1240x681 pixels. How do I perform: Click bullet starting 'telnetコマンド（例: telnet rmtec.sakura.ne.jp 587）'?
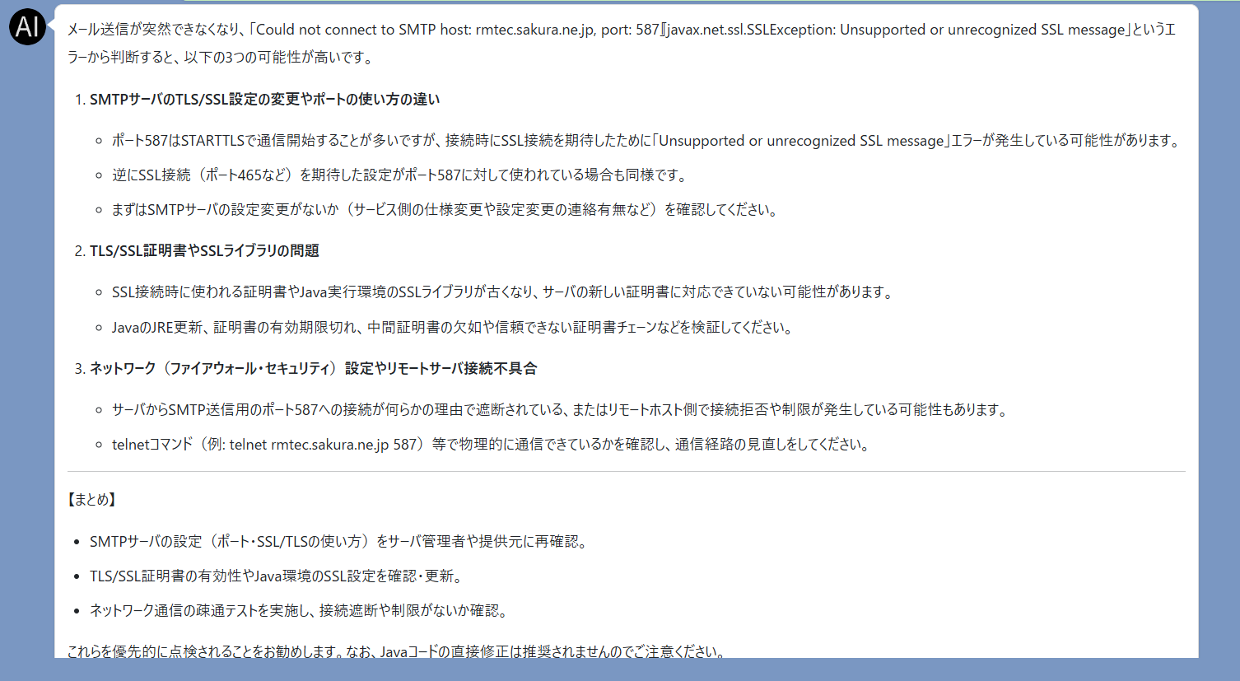(x=492, y=445)
